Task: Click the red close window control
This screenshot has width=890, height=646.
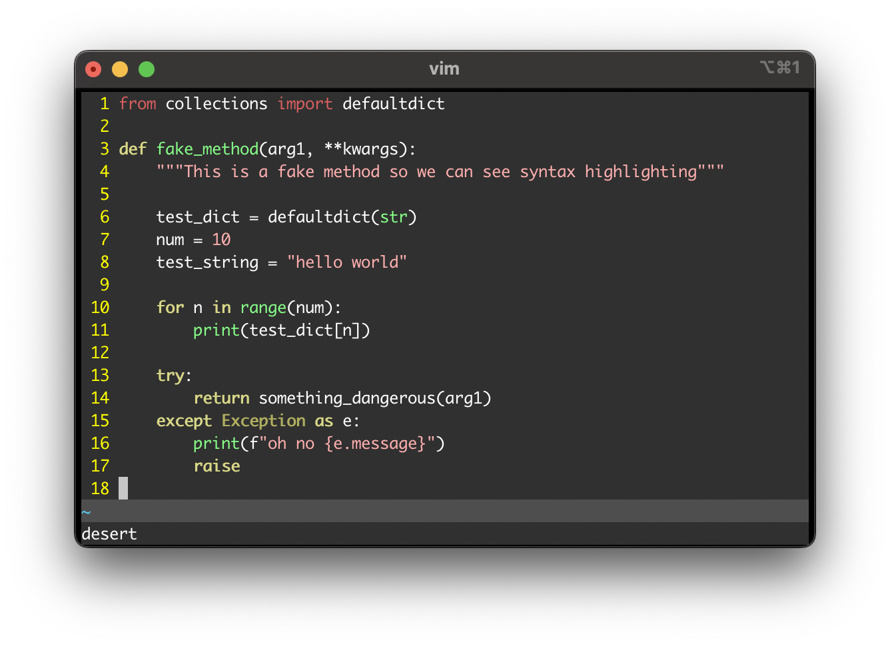Action: pos(93,69)
